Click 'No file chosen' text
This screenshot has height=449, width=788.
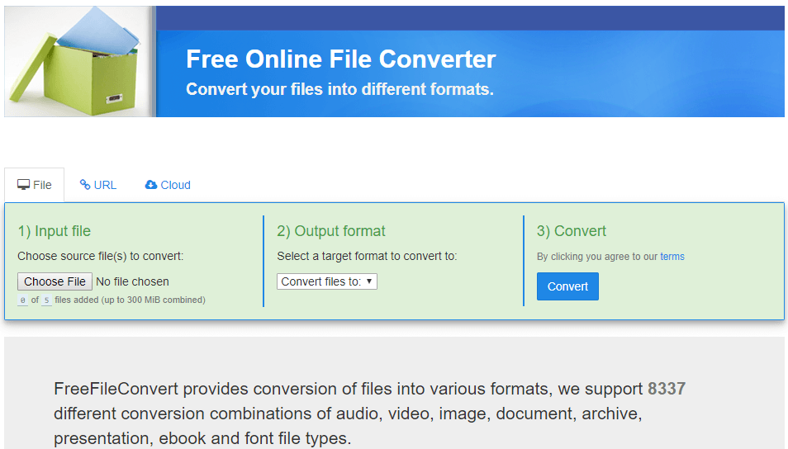[x=132, y=281]
